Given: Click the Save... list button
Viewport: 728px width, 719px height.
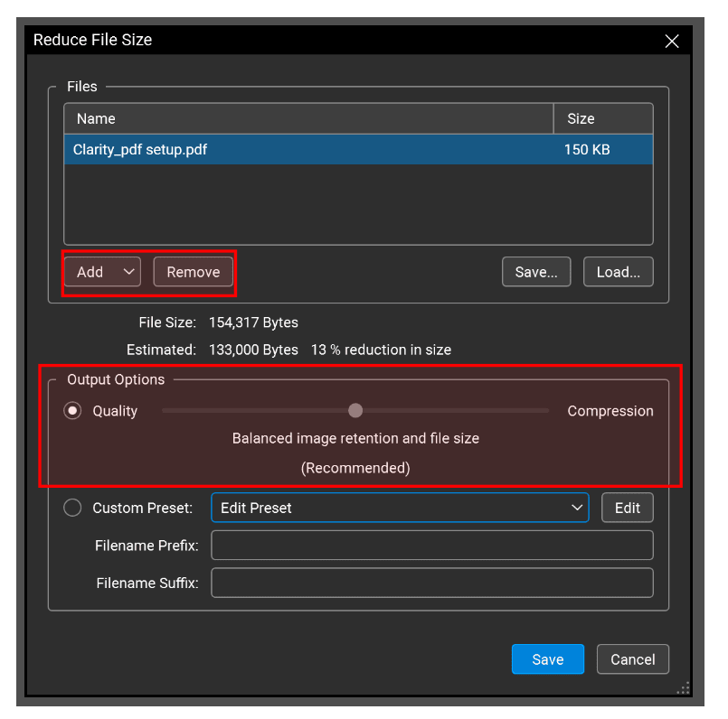Looking at the screenshot, I should pyautogui.click(x=536, y=272).
